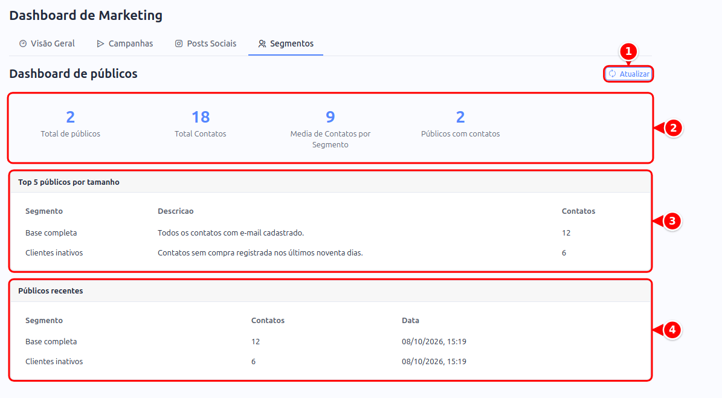Click Segmento column header in Top 5 table
The height and width of the screenshot is (398, 722).
pos(44,211)
